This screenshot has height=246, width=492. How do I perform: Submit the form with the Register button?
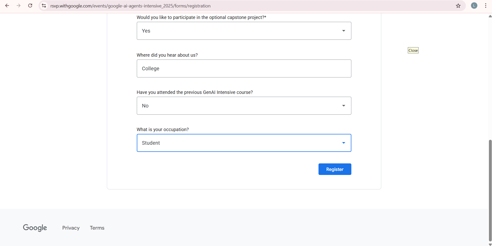pos(335,169)
